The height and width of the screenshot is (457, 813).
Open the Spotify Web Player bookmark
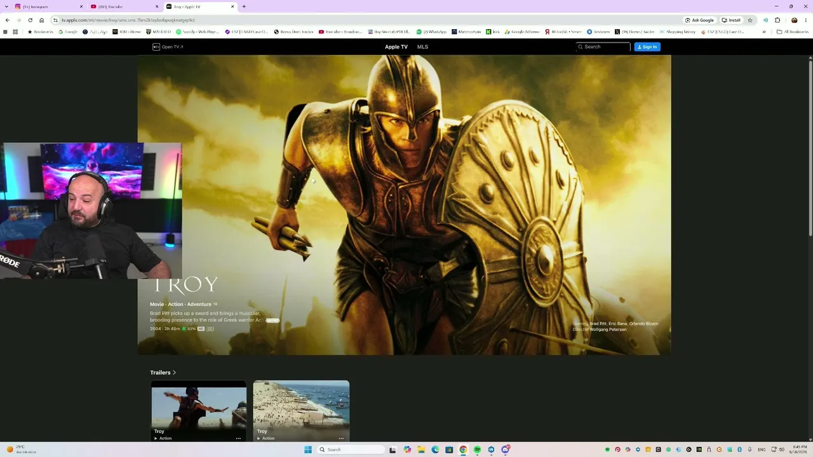(x=198, y=32)
